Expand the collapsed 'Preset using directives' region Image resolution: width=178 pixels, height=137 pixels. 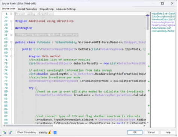pyautogui.click(x=11, y=14)
